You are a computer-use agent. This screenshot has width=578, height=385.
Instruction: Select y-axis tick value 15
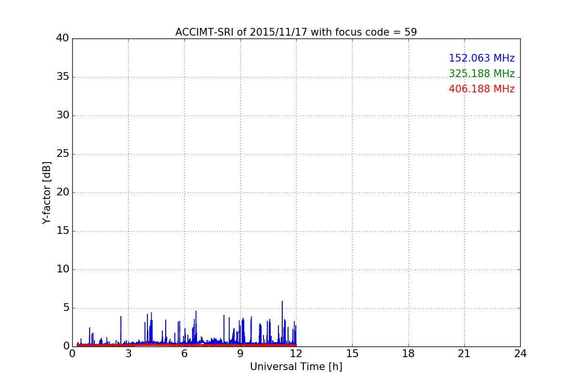63,231
